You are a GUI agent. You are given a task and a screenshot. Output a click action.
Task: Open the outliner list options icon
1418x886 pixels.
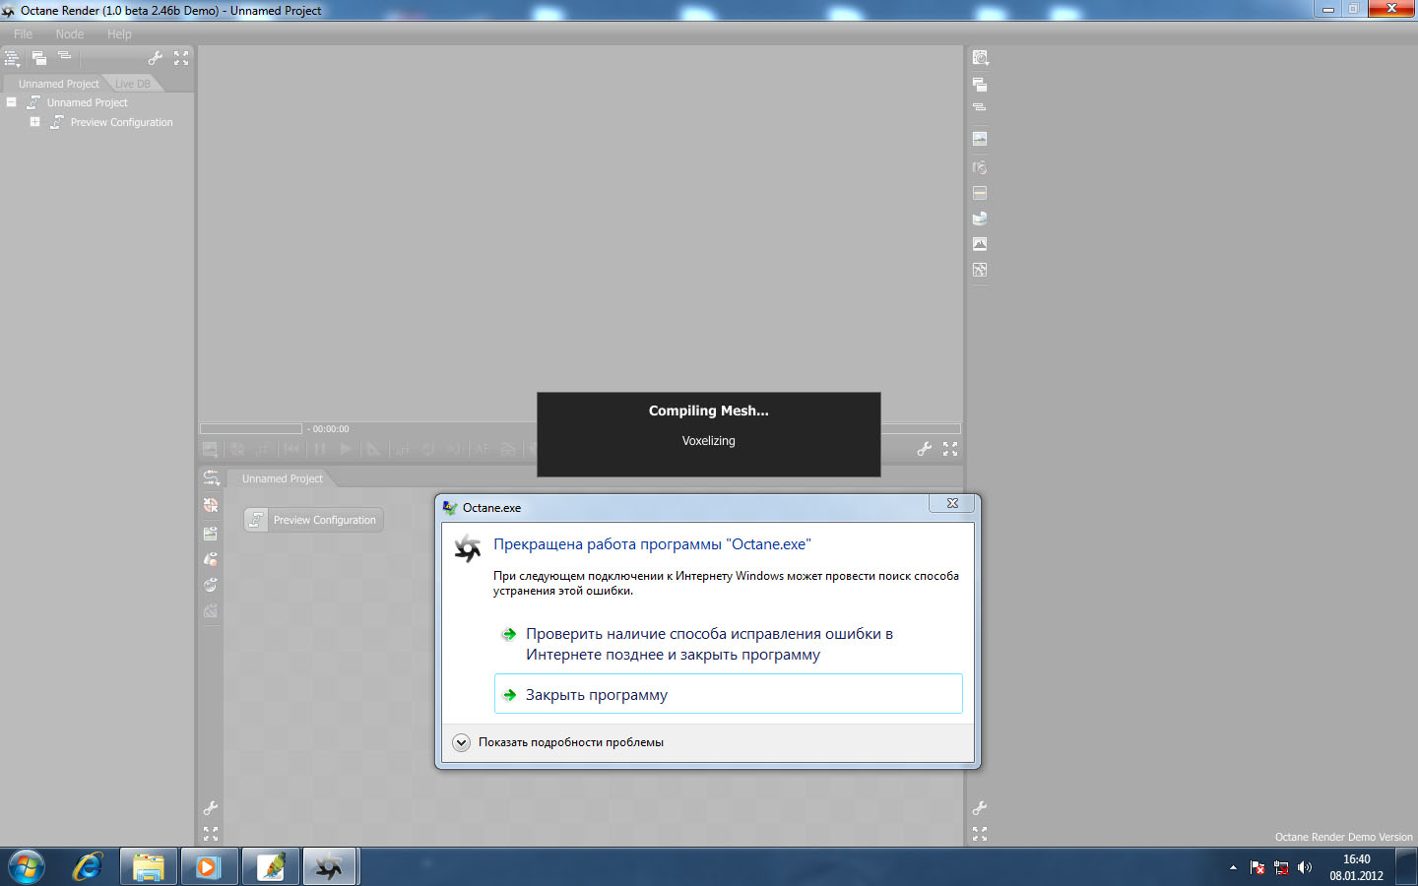pyautogui.click(x=12, y=58)
